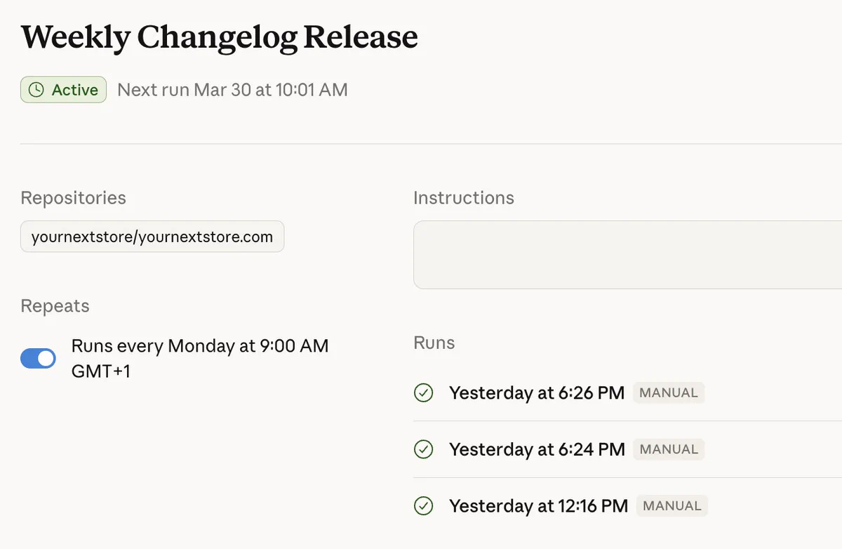Click the Runs section heading
This screenshot has width=842, height=549.
[x=434, y=343]
